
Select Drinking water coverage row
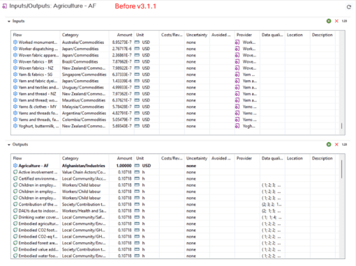tap(175, 217)
